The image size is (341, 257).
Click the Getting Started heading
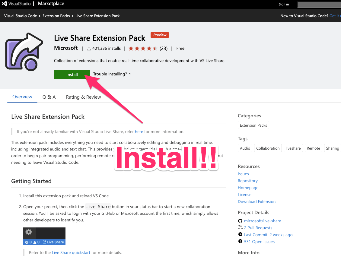tap(31, 181)
